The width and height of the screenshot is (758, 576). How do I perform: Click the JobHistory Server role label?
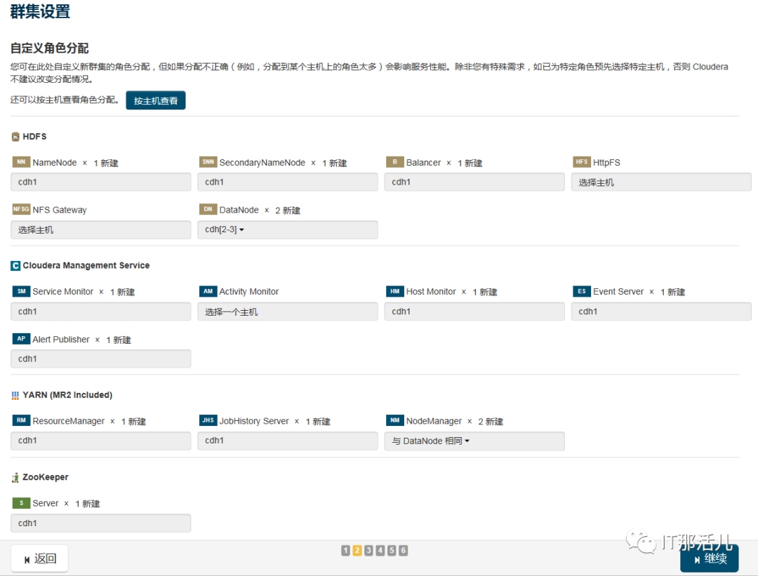click(x=254, y=422)
